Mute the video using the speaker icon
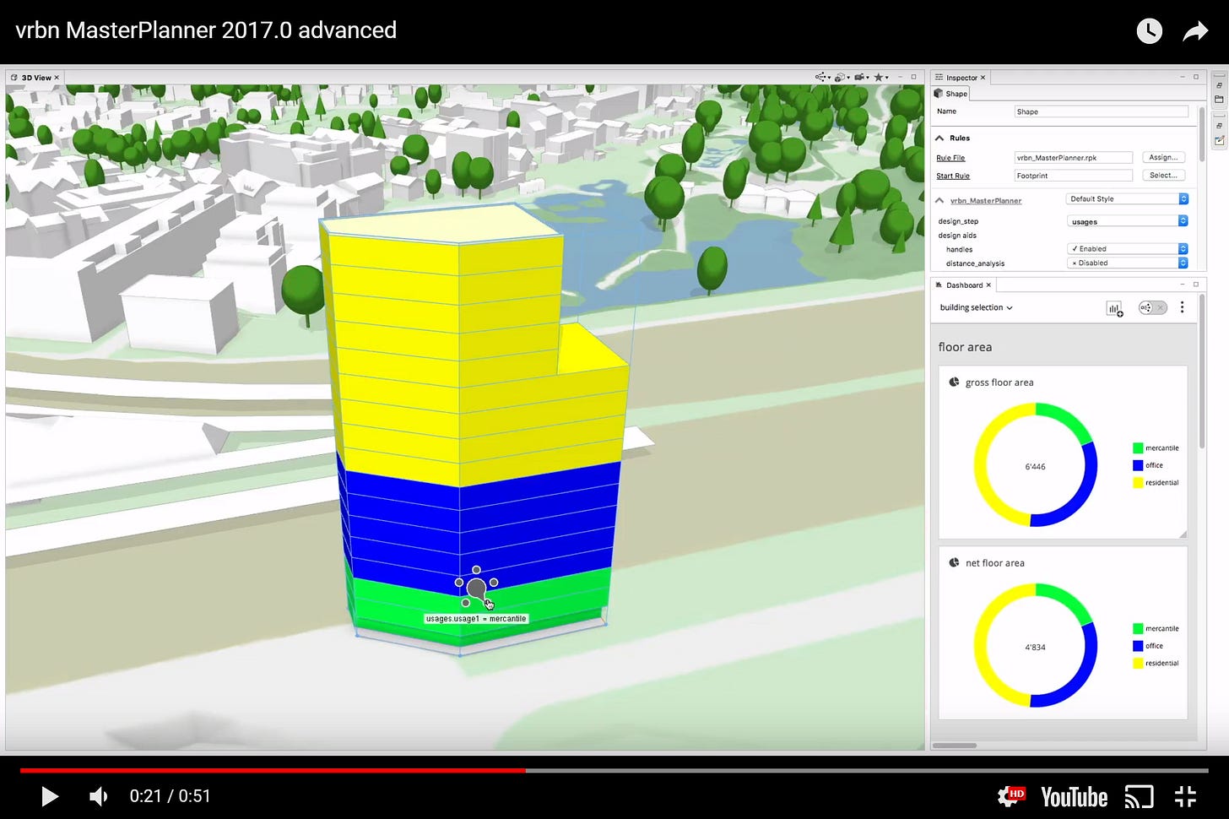 pyautogui.click(x=99, y=796)
